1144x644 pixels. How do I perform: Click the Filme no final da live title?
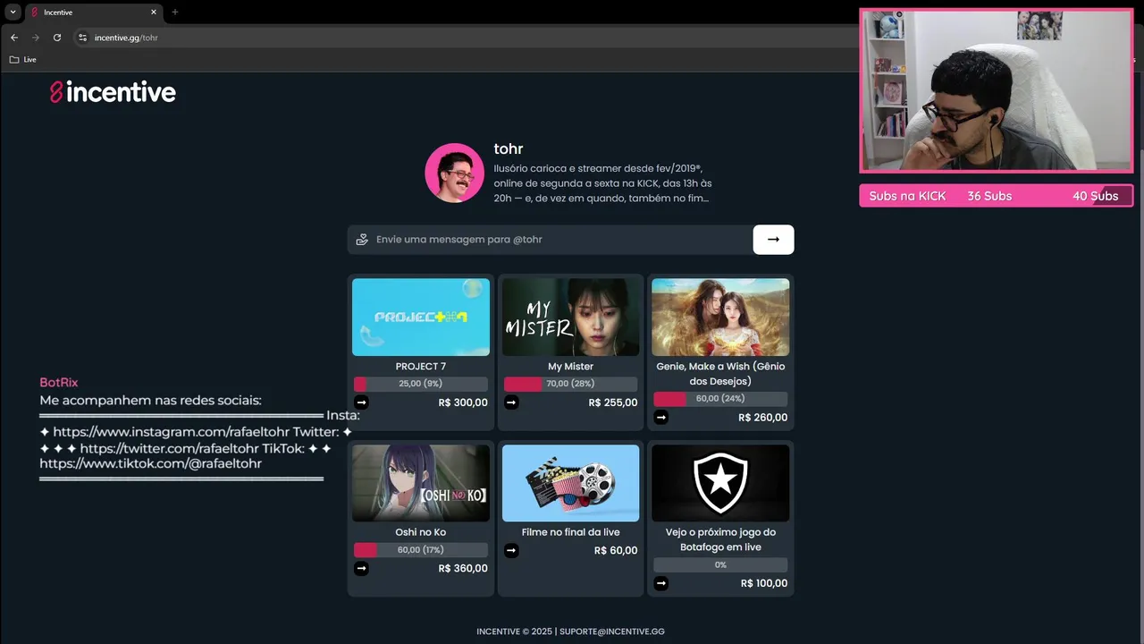(570, 532)
